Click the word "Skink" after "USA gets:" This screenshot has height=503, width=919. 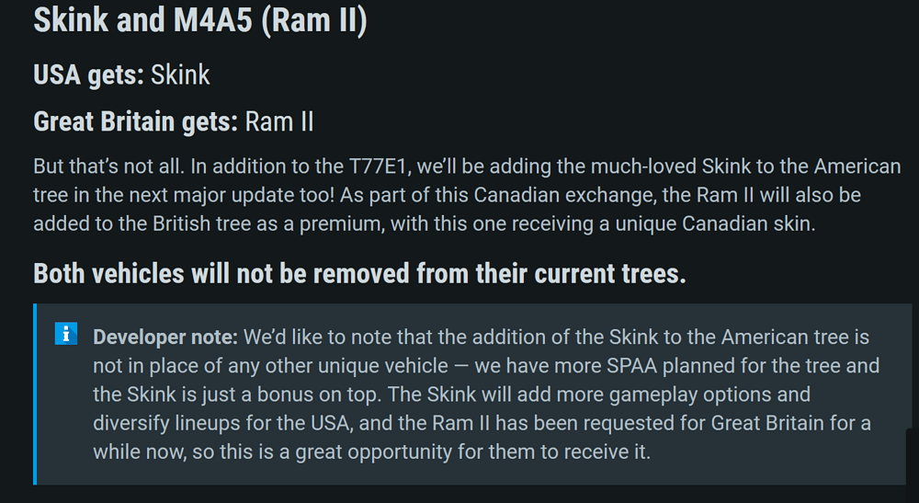[x=180, y=74]
